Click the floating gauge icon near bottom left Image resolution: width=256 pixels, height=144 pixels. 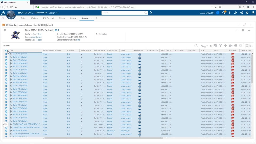(x=5, y=124)
